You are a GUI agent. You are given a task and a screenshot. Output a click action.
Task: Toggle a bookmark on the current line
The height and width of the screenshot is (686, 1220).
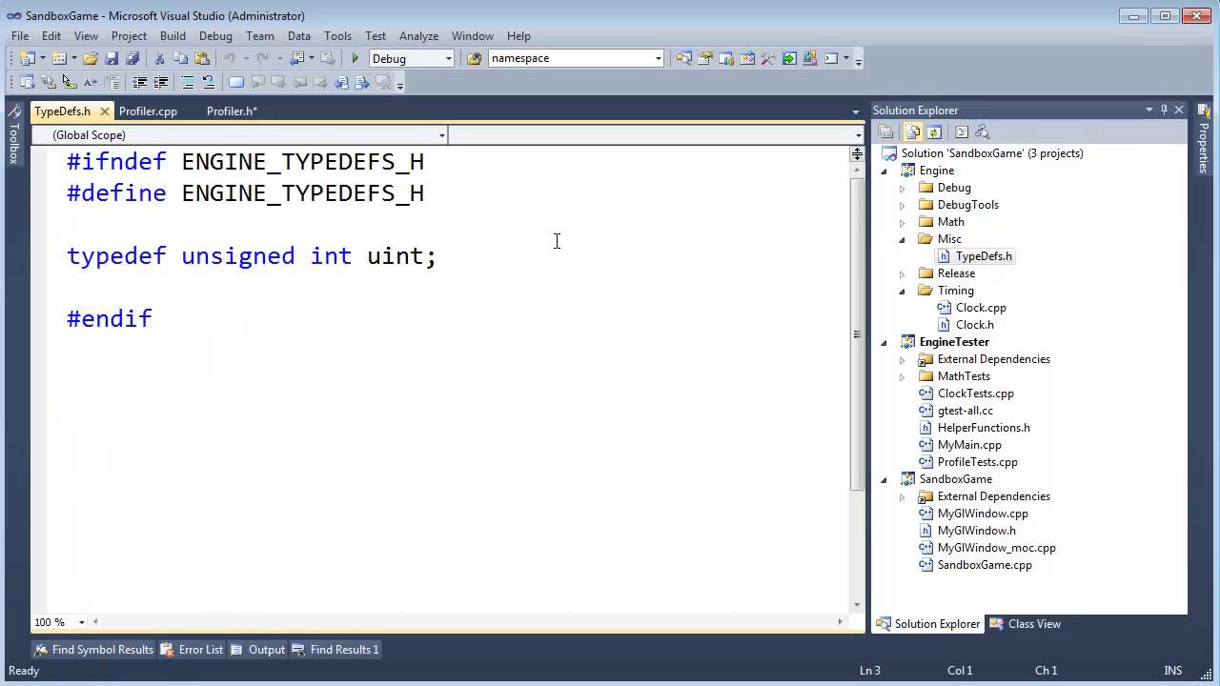(236, 83)
